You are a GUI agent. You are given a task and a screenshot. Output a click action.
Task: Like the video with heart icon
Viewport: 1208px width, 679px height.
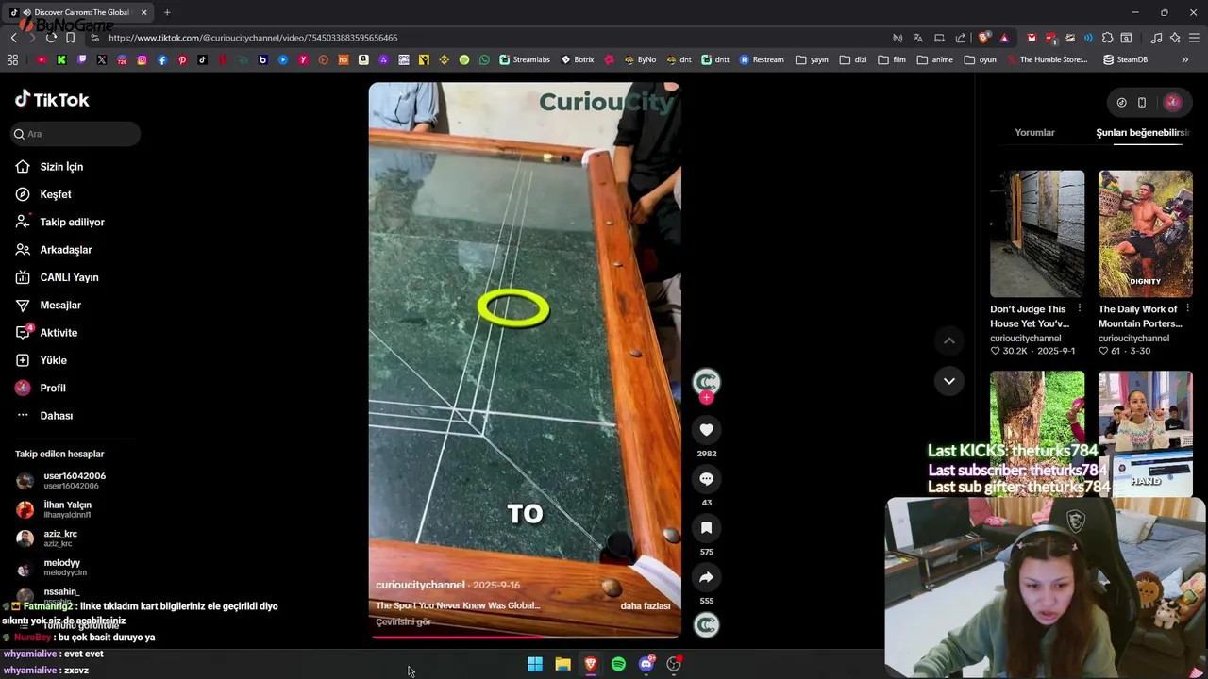[706, 430]
